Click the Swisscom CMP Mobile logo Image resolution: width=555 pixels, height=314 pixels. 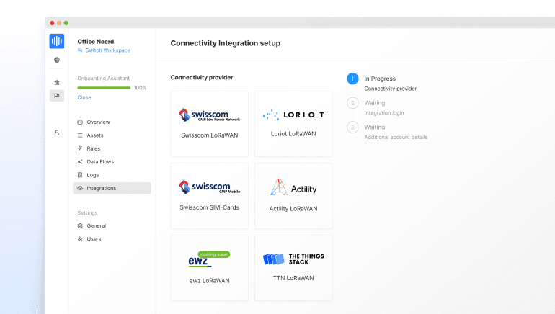(210, 187)
